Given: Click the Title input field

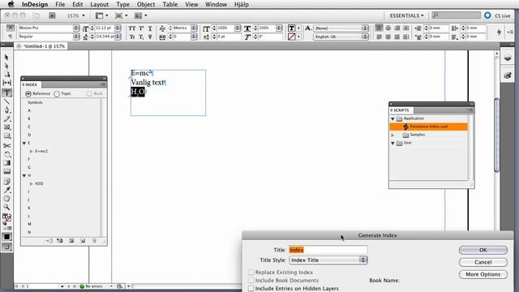Looking at the screenshot, I should tap(328, 250).
